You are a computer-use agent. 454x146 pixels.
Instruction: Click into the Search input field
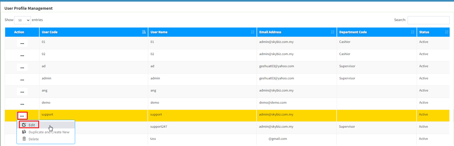[x=428, y=20]
